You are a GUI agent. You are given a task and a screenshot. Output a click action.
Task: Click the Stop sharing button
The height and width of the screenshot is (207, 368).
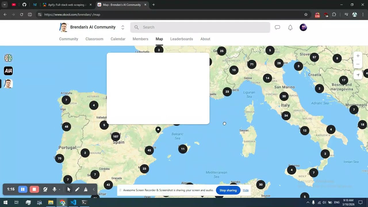228,190
